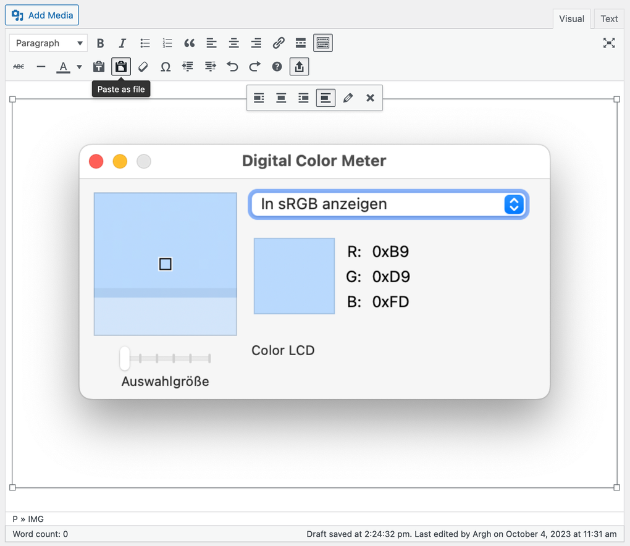
Task: Open the In sRGB anzeigen dropdown
Action: 388,204
